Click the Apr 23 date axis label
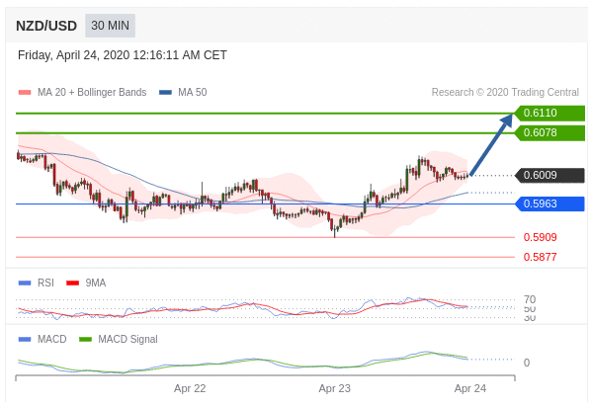This screenshot has width=590, height=406. pyautogui.click(x=334, y=388)
